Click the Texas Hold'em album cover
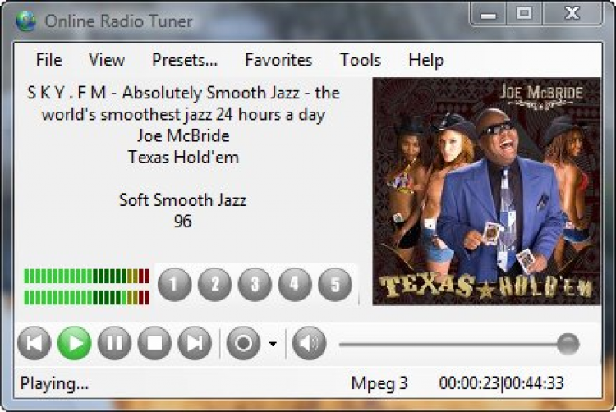616x412 pixels. 485,191
